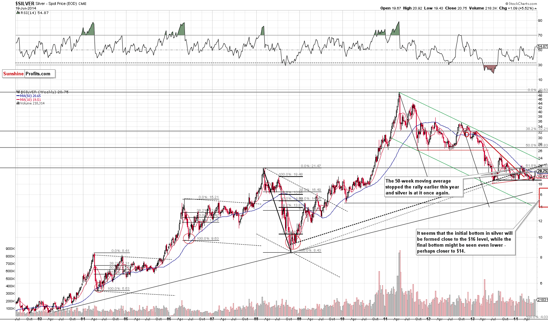Click the year label 05 on time axis

click(126, 319)
